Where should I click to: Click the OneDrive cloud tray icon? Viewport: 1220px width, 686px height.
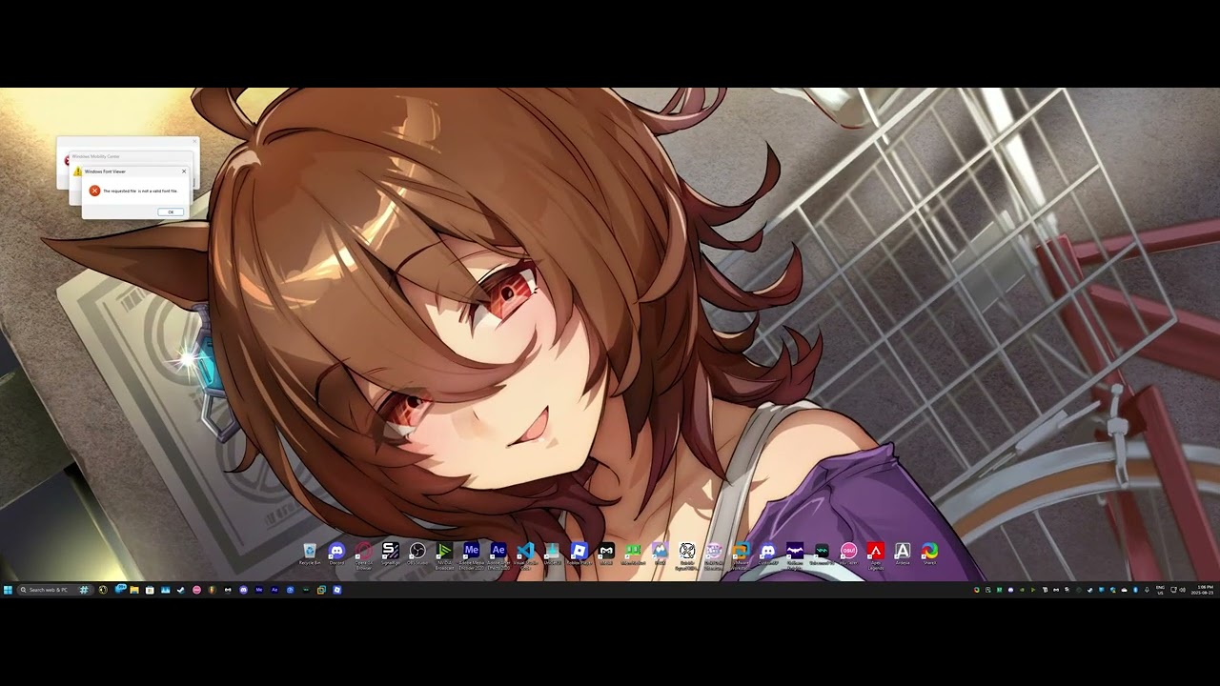coord(1124,590)
